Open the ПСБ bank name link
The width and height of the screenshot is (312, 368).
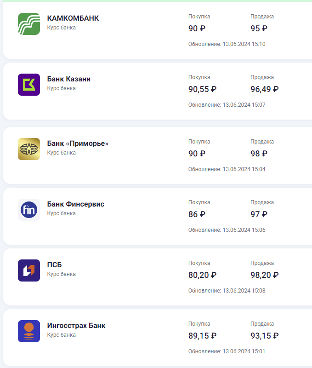click(x=54, y=265)
